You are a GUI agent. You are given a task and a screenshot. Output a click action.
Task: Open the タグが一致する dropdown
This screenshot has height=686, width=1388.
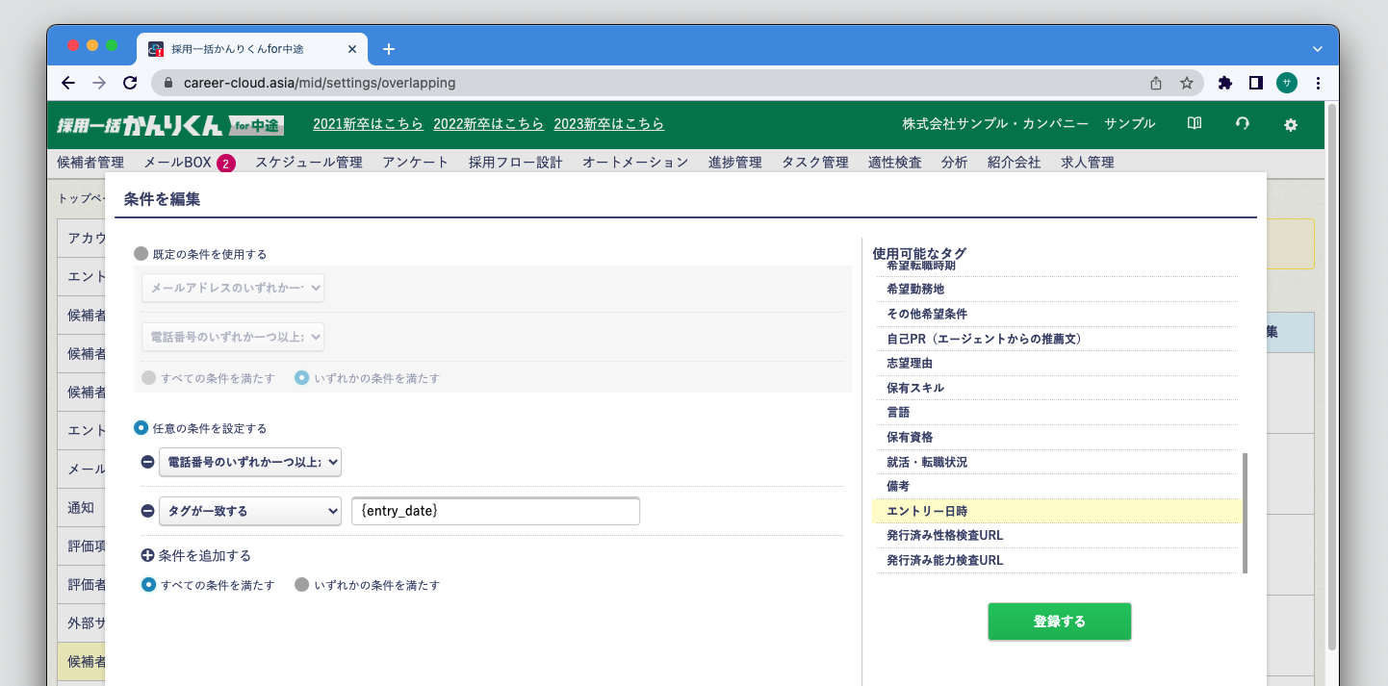click(250, 511)
